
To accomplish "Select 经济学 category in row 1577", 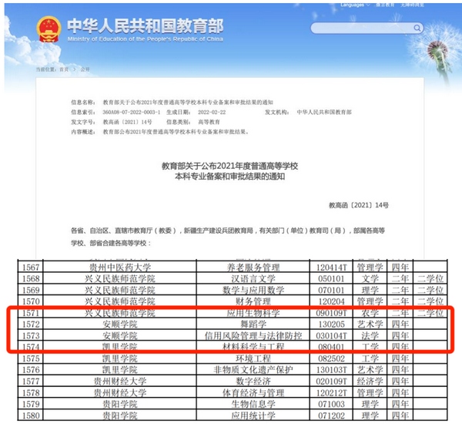I will [370, 382].
